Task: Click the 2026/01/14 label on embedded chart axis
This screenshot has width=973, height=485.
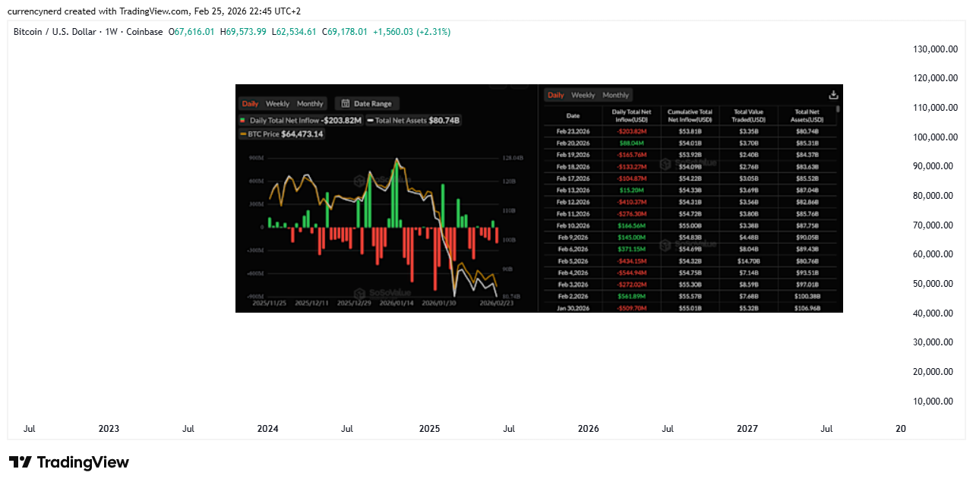Action: click(395, 302)
